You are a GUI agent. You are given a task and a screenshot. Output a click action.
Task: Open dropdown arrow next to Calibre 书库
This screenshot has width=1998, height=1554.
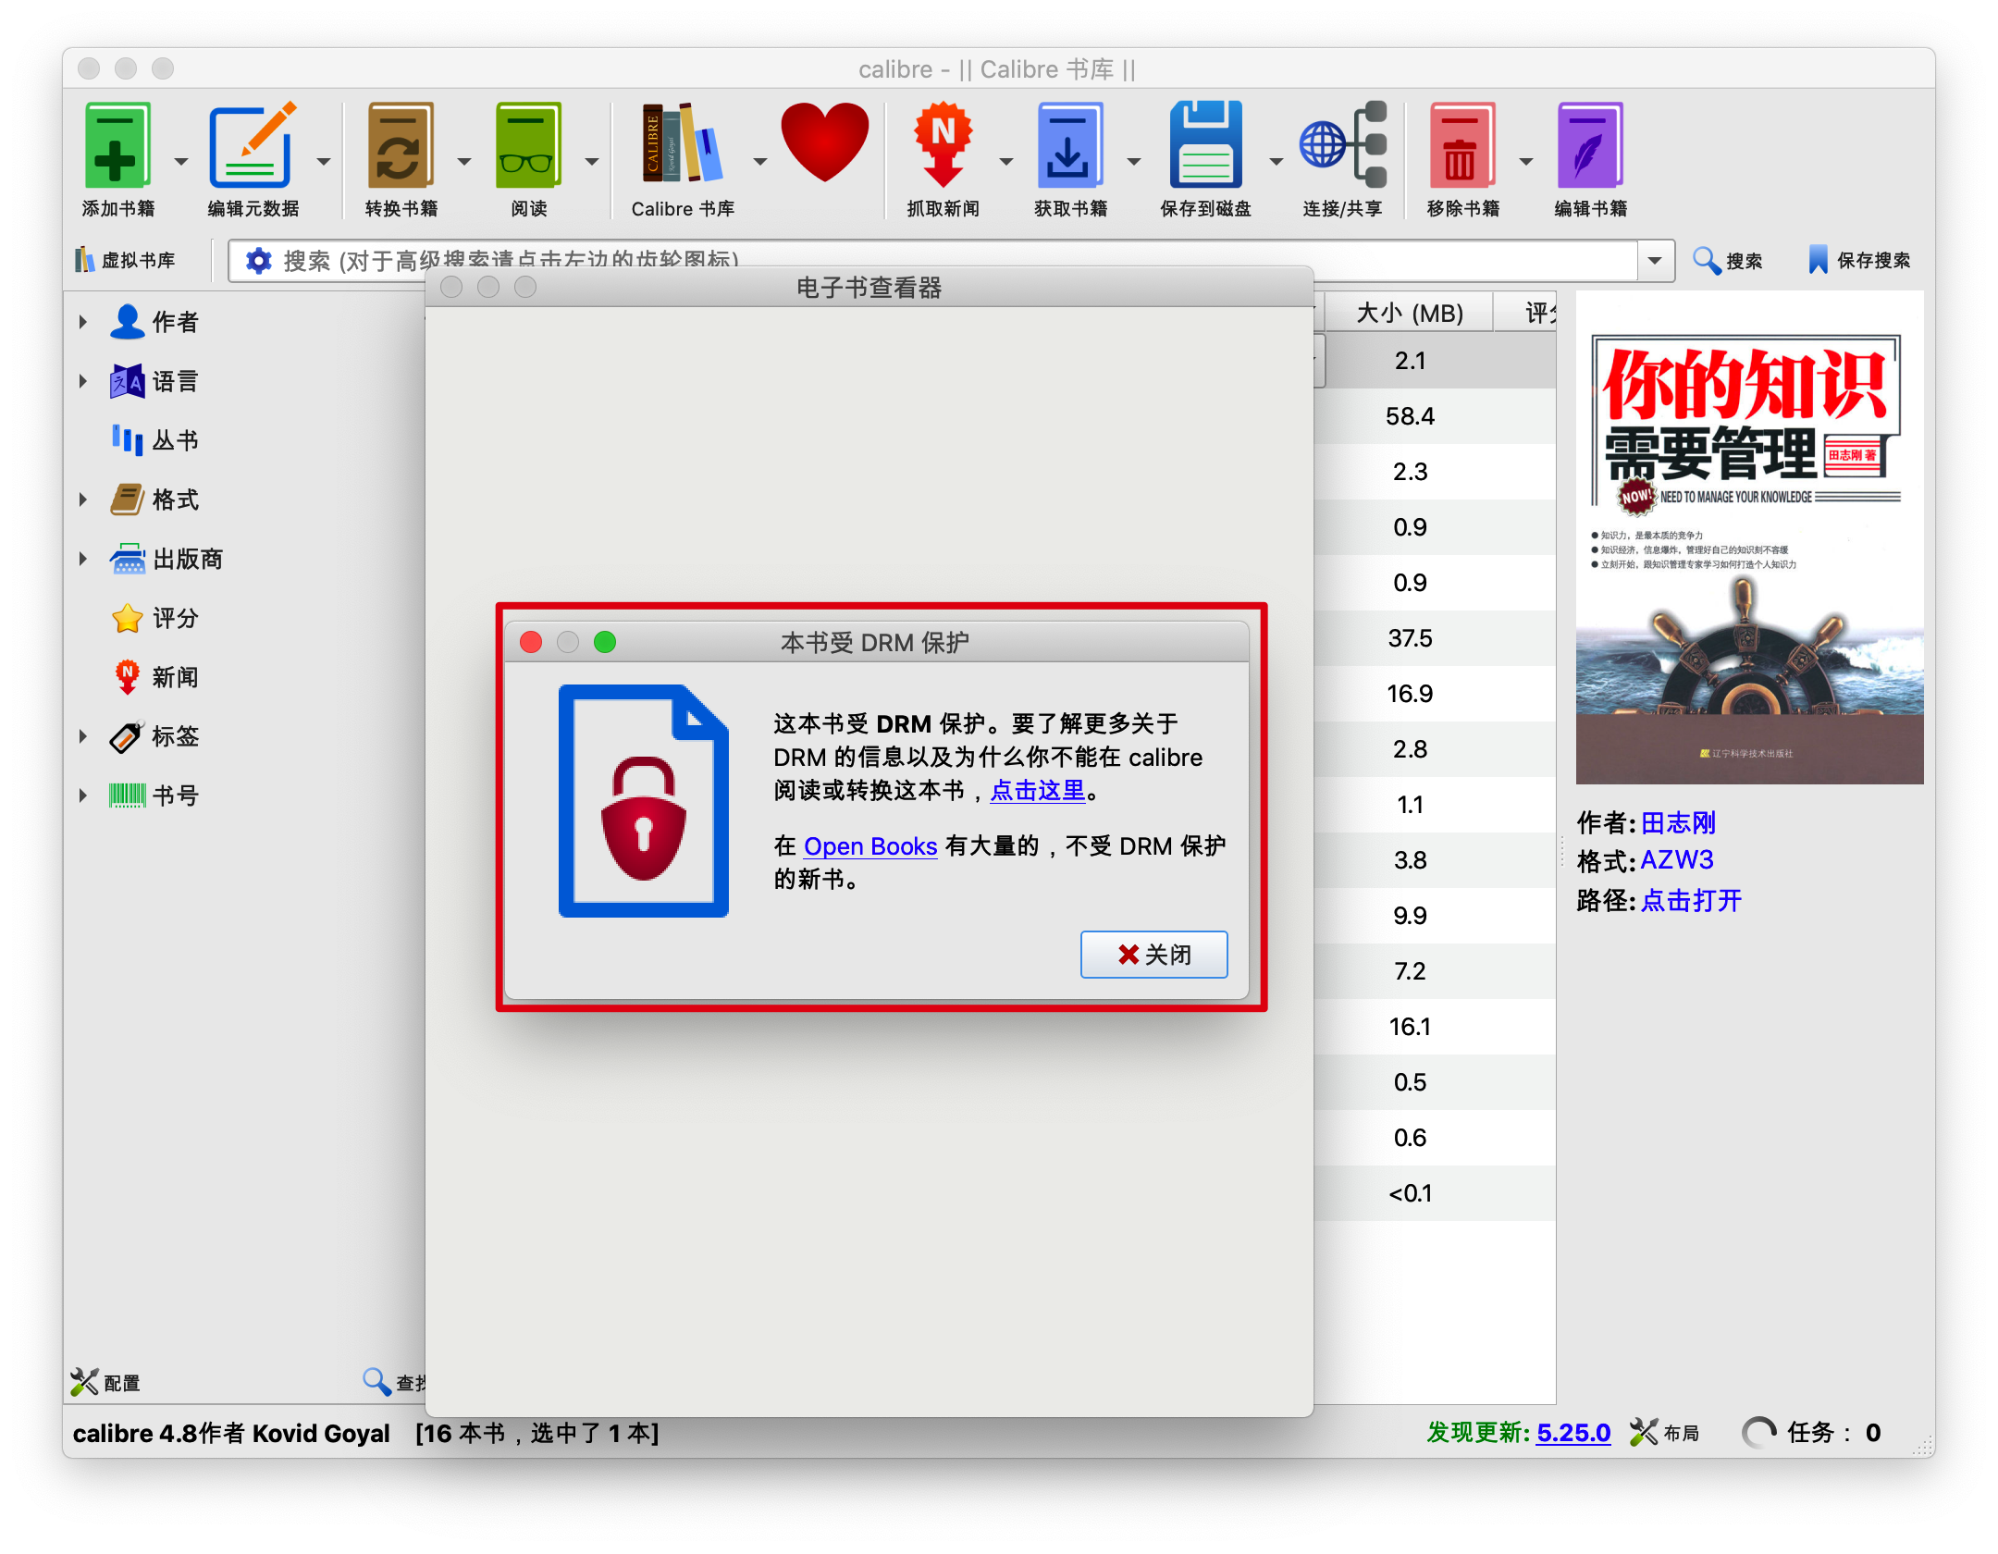tap(760, 162)
